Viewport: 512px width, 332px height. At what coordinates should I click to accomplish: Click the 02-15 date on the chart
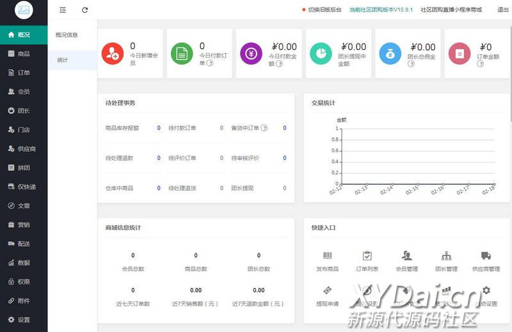tap(412, 189)
